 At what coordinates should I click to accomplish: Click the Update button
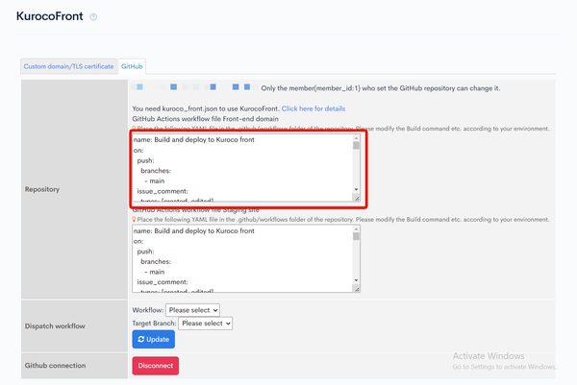tap(154, 339)
